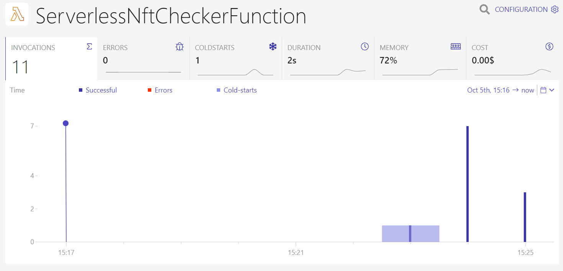Open the CONFIGURATION link
This screenshot has width=563, height=271.
click(x=521, y=10)
